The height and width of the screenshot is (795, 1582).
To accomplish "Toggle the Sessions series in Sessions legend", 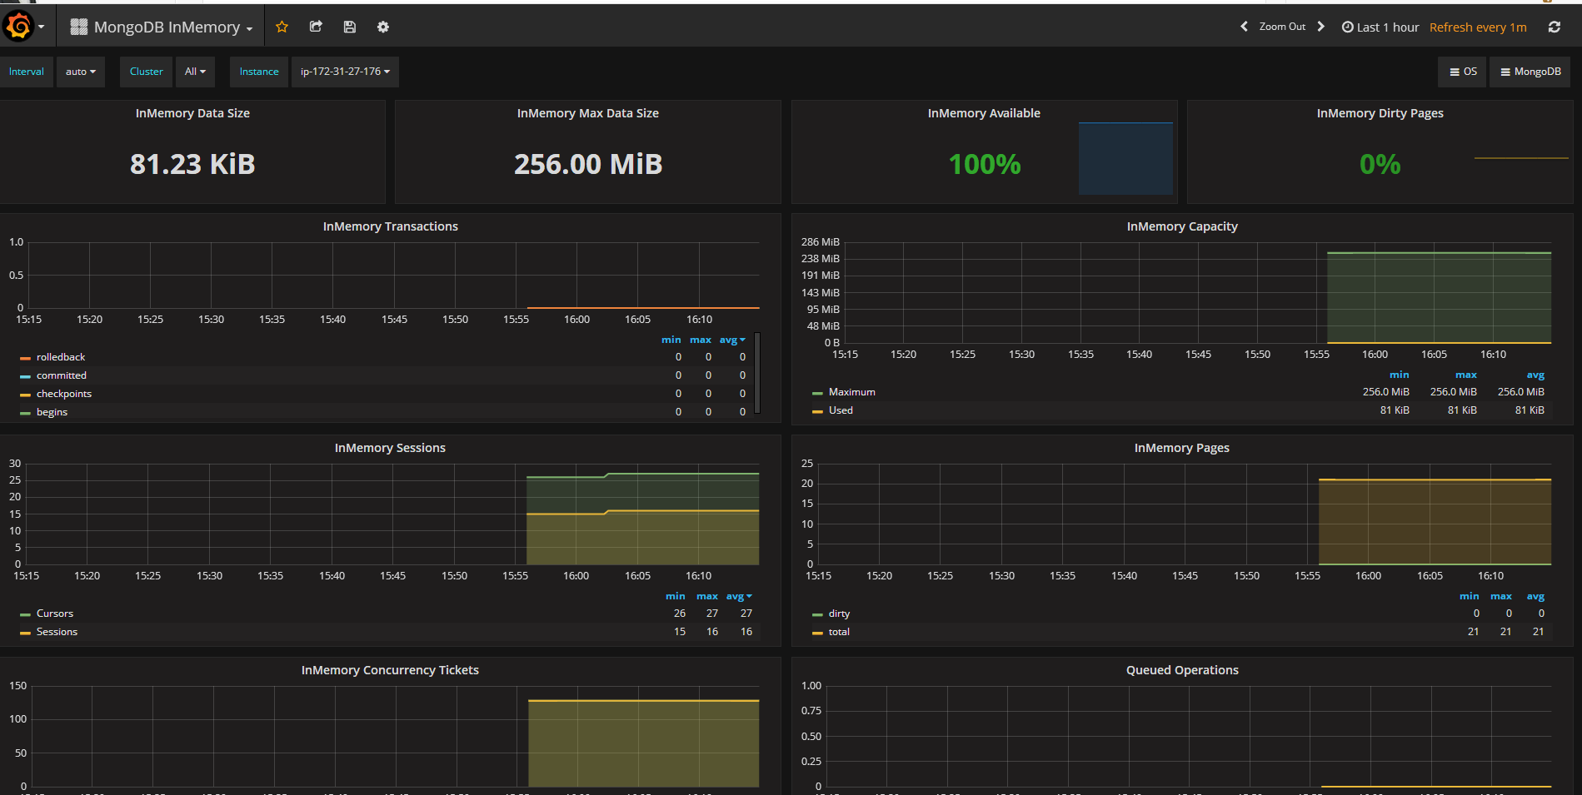I will [57, 632].
